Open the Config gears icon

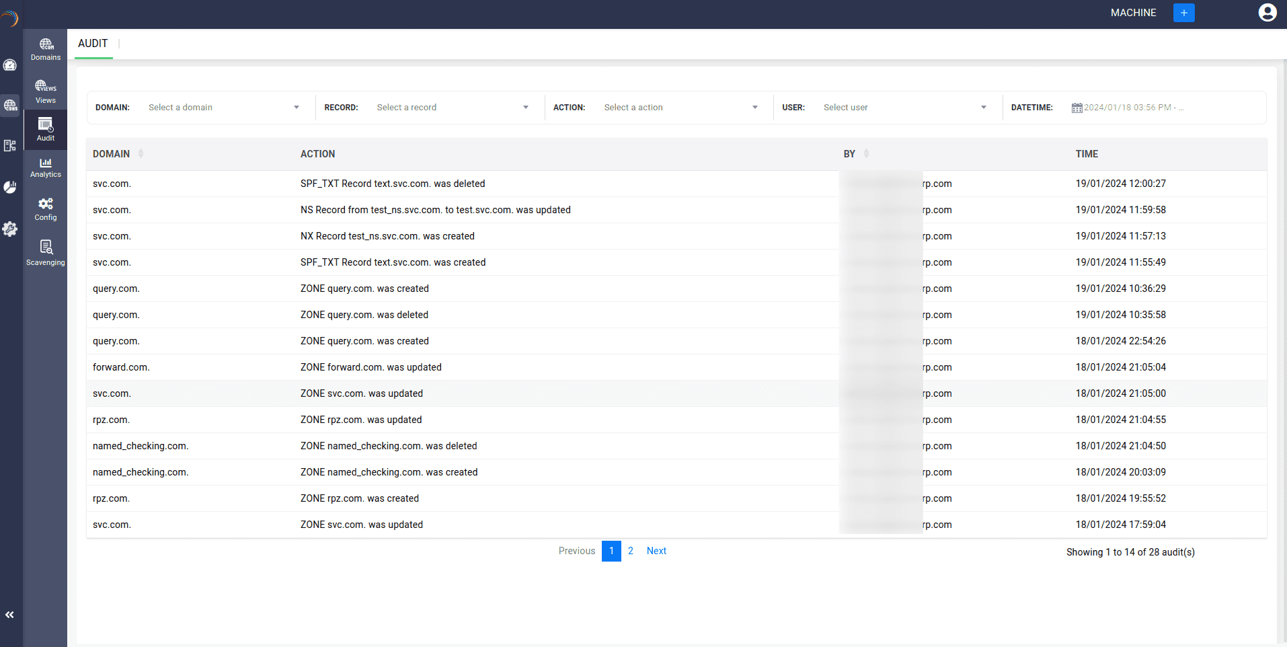pos(46,209)
